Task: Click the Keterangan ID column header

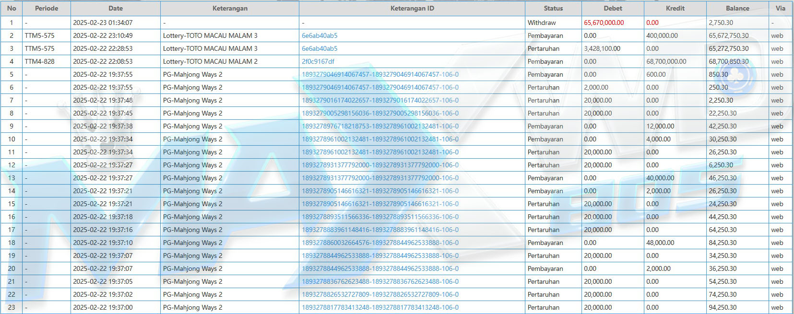Action: click(412, 8)
